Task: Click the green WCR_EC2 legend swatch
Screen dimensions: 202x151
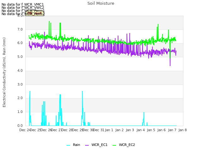Action: click(114, 145)
